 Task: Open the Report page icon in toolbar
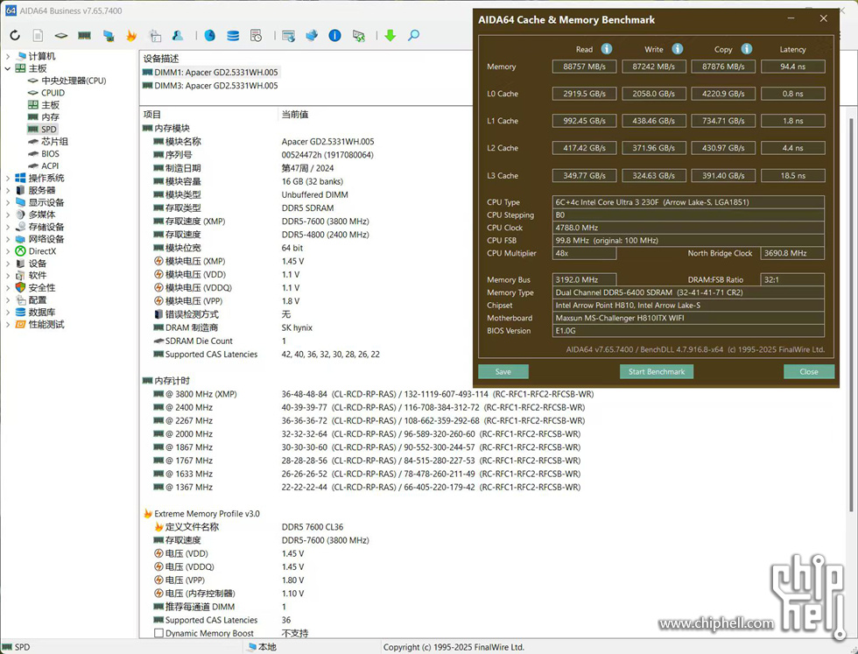[x=38, y=36]
